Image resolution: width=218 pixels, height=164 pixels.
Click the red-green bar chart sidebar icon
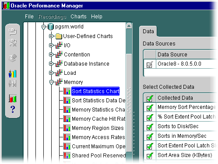pos(13,98)
